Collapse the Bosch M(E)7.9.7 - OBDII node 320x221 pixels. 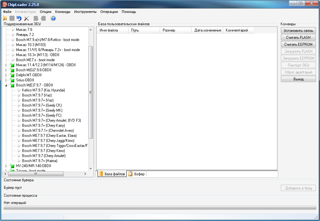click(x=6, y=85)
